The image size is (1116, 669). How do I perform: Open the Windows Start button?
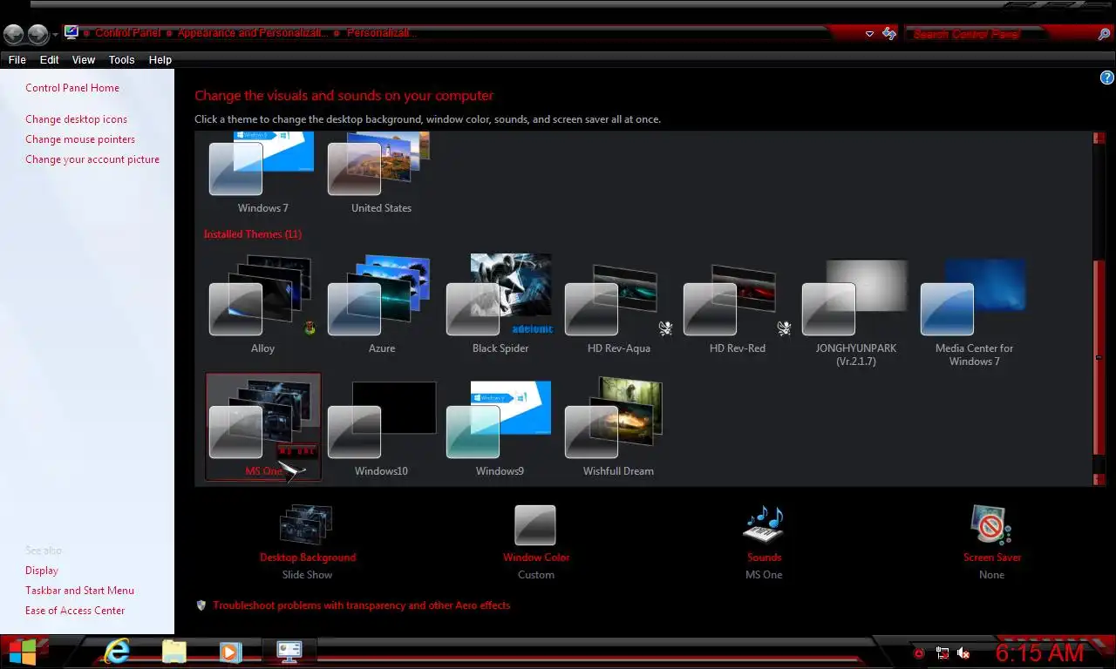pos(23,652)
